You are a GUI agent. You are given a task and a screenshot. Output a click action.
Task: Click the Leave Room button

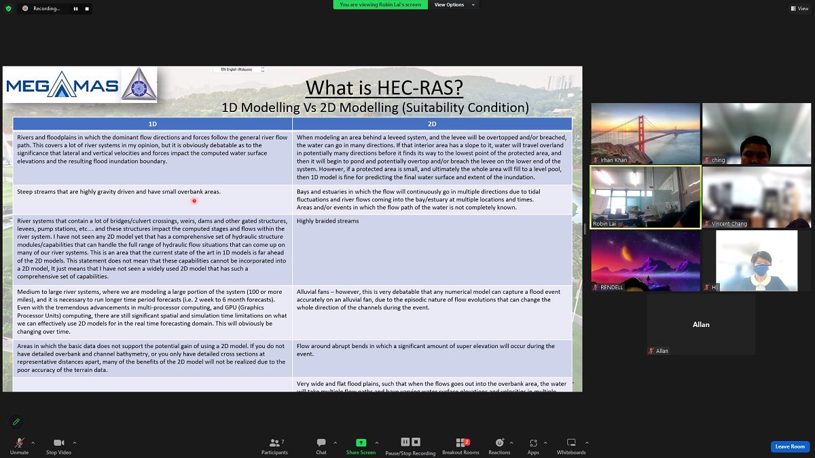pyautogui.click(x=790, y=446)
